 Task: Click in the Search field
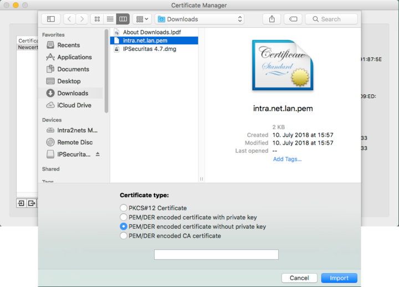tap(331, 19)
